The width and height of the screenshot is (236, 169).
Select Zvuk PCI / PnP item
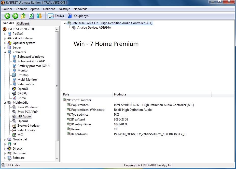(27, 112)
